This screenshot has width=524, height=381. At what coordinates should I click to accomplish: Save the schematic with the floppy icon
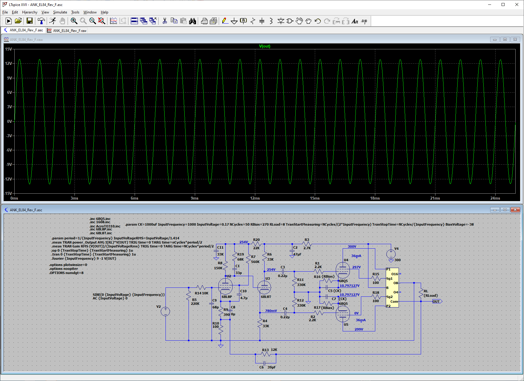[29, 21]
